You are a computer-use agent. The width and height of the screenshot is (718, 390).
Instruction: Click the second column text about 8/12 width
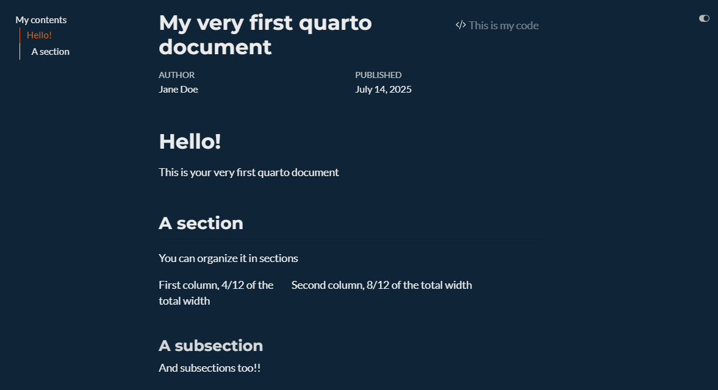pyautogui.click(x=381, y=285)
